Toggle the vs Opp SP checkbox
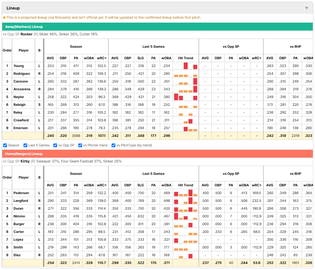The image size is (315, 270). (55, 145)
